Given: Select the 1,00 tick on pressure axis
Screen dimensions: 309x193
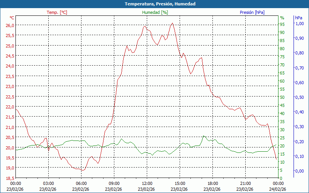Looking at the screenshot, I should [299, 24].
